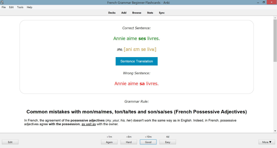
Task: Click the scrollbar down arrow
Action: pyautogui.click(x=275, y=131)
